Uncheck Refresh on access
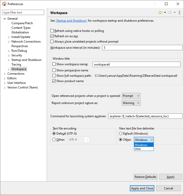 pos(52,36)
